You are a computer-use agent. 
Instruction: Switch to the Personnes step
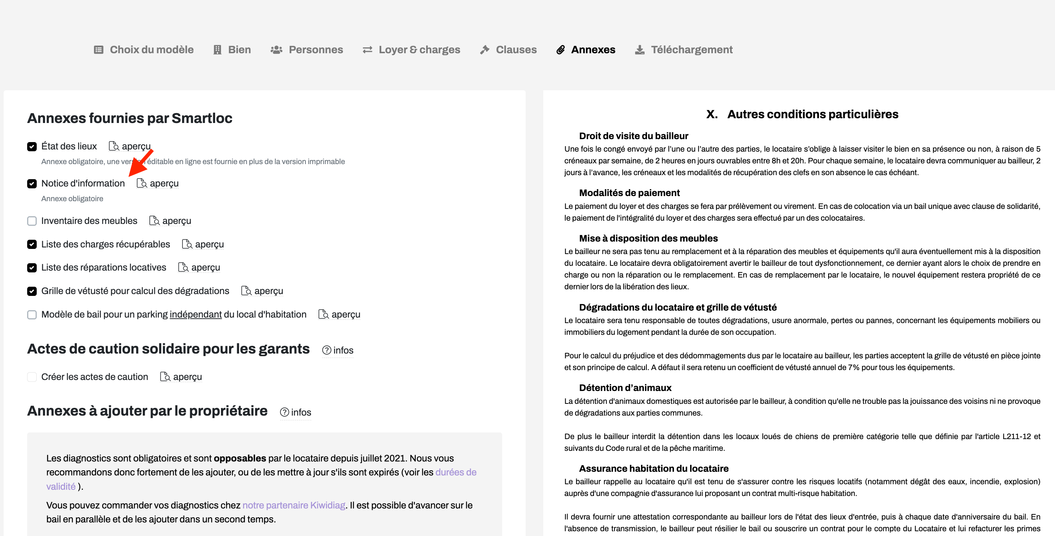tap(307, 50)
